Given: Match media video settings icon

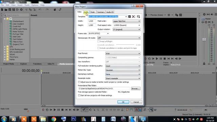Looking at the screenshot, I should click(138, 17).
